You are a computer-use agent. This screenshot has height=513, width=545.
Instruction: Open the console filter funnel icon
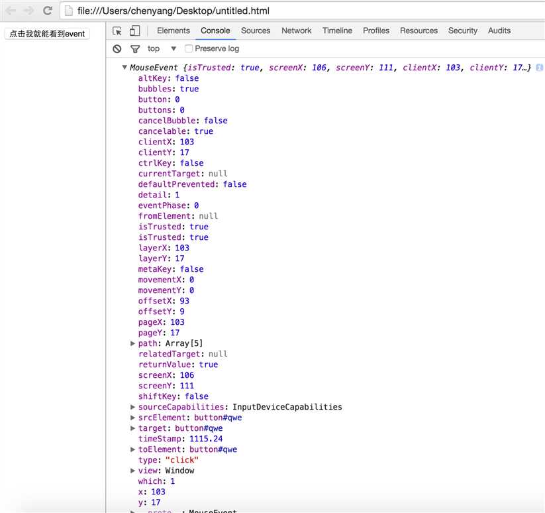click(x=135, y=49)
